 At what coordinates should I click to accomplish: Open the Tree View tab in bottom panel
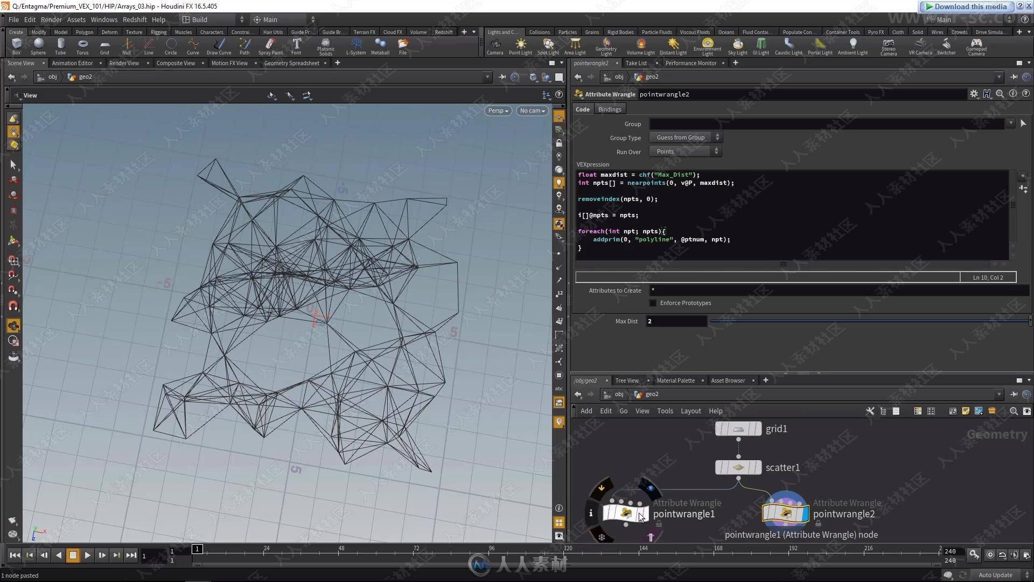[626, 380]
